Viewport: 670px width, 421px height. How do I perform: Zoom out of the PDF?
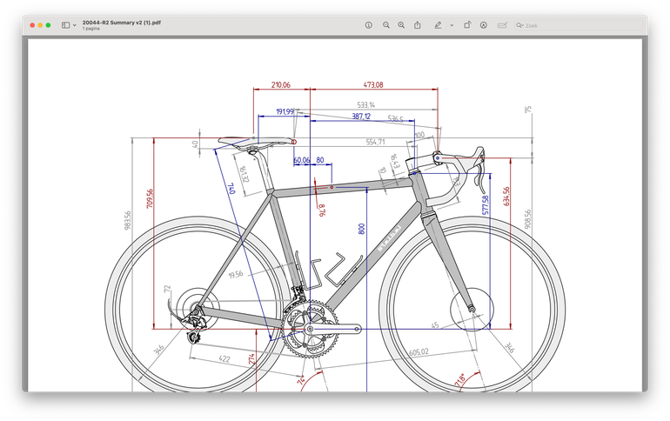pos(385,25)
